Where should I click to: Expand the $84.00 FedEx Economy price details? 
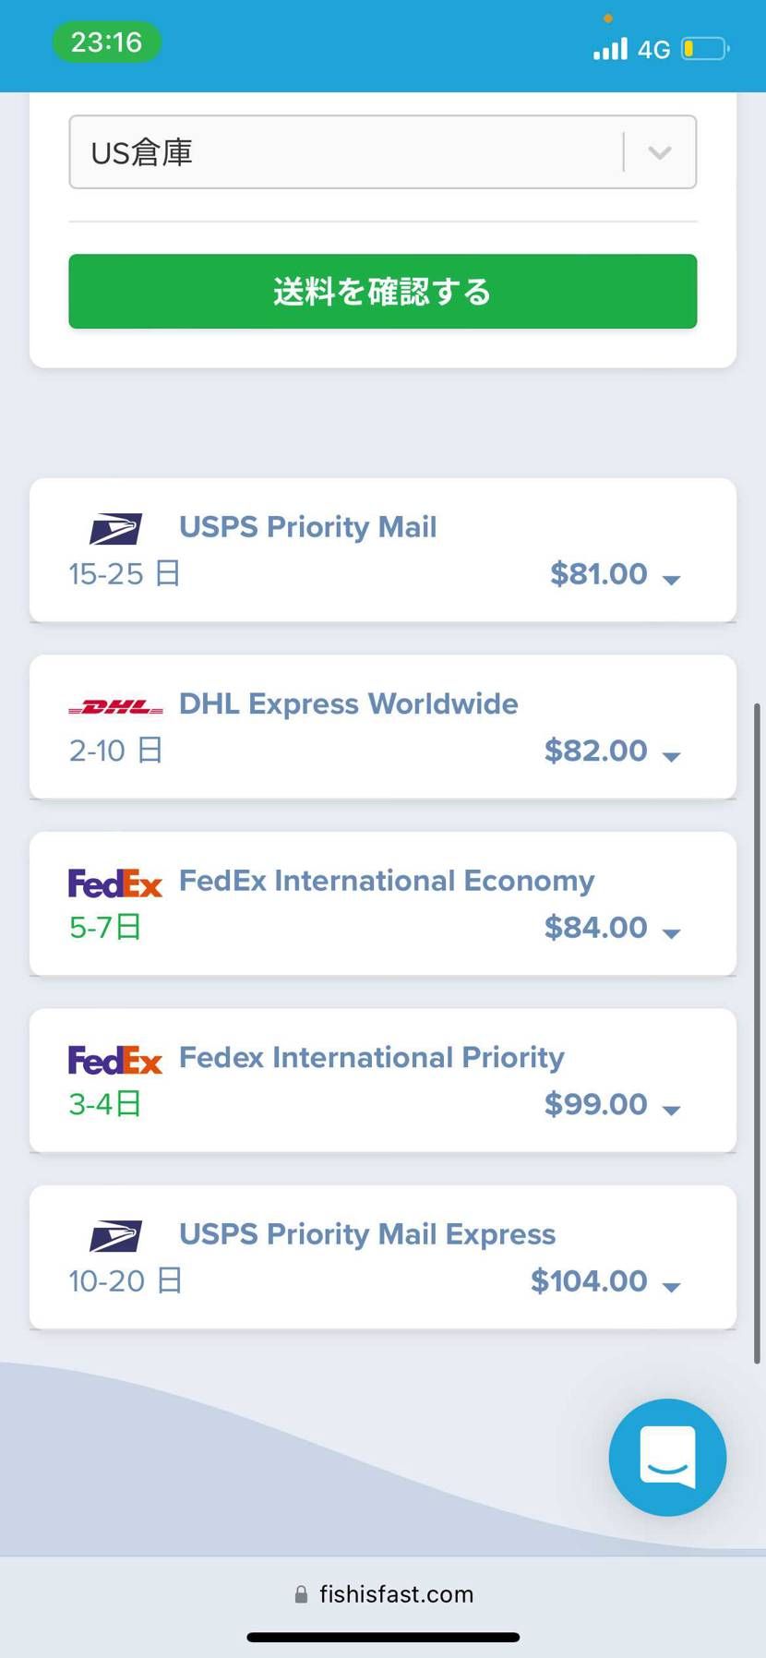click(672, 933)
